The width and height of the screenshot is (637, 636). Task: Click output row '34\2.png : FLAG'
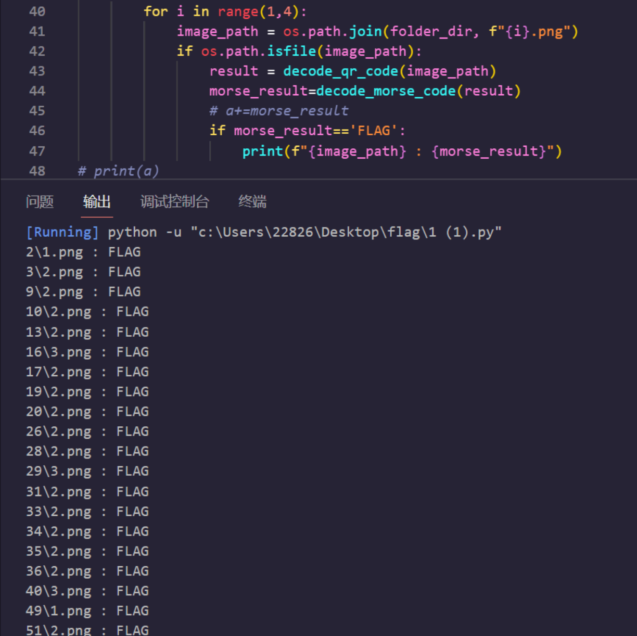click(x=87, y=531)
